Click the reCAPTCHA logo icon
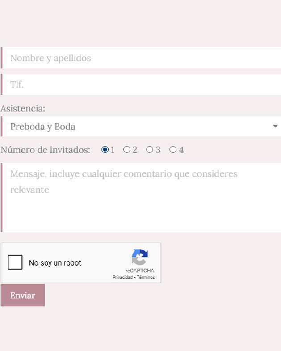 click(x=139, y=258)
